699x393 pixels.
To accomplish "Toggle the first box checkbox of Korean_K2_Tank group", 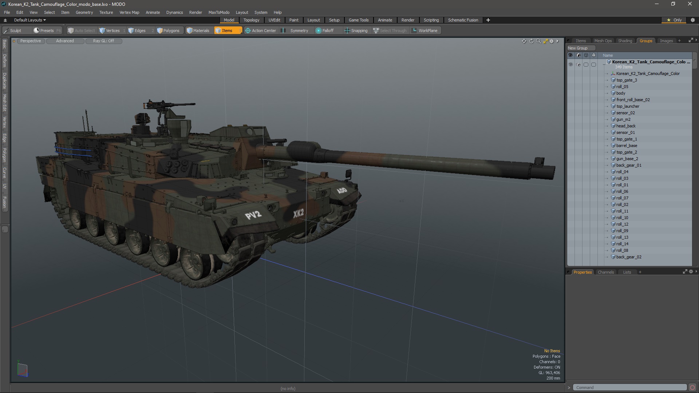I will (586, 64).
